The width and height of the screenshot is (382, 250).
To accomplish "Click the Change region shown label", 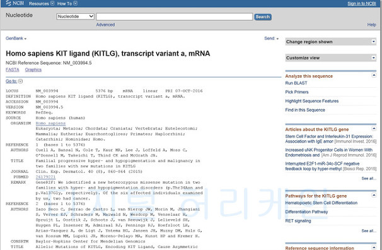I will 309,42.
